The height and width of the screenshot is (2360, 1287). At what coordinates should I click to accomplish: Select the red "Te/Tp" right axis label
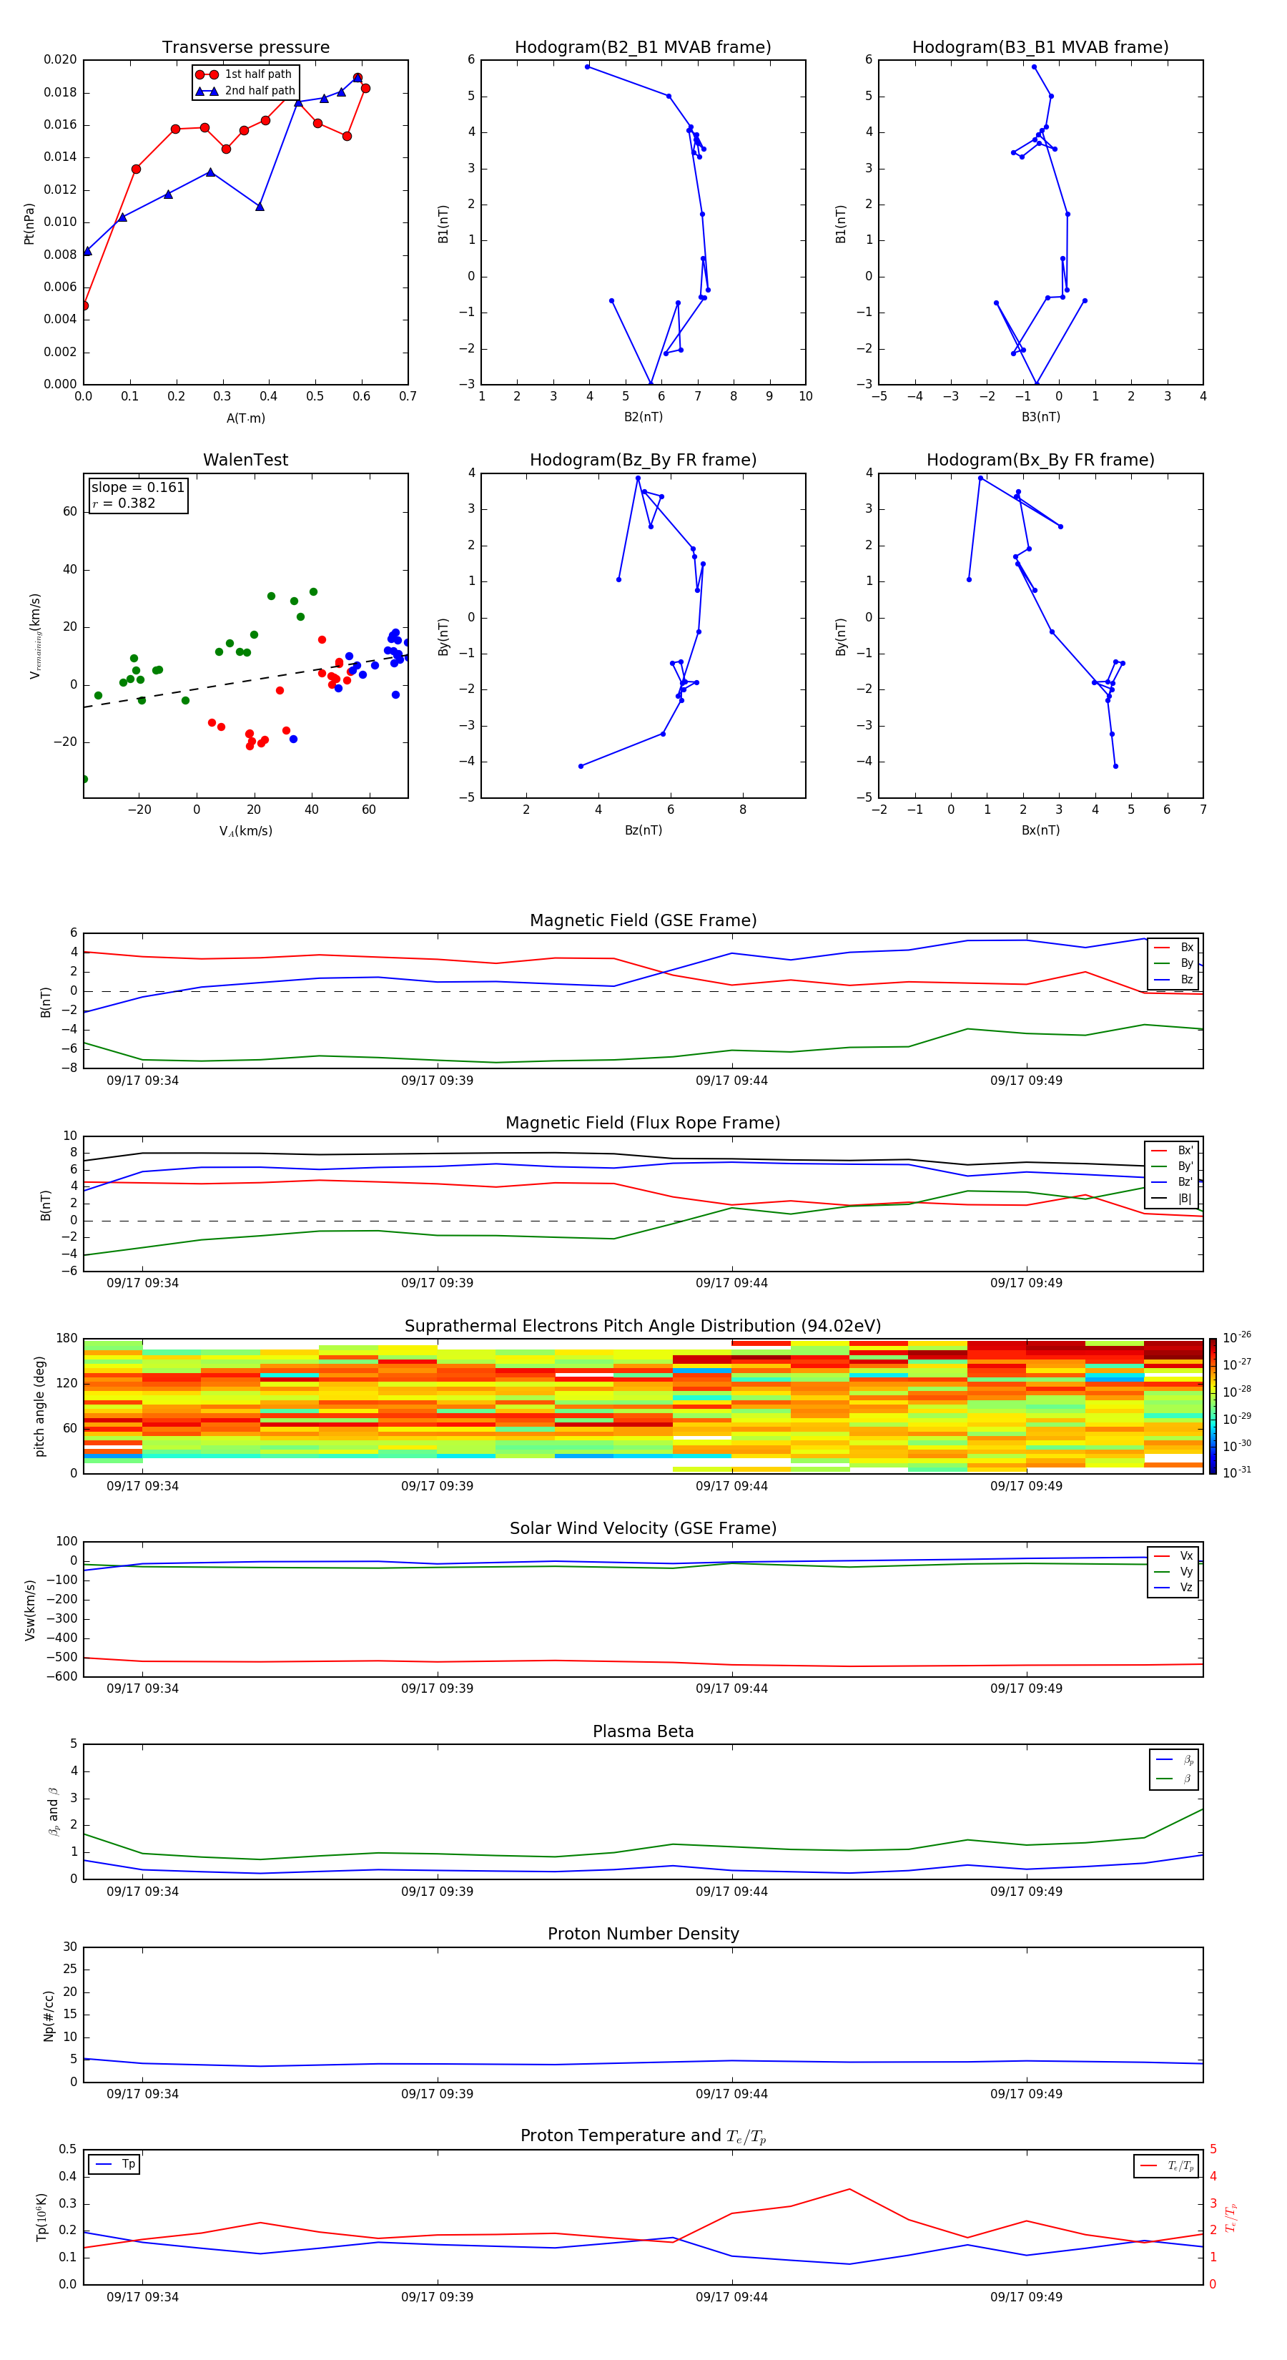[x=1231, y=2217]
